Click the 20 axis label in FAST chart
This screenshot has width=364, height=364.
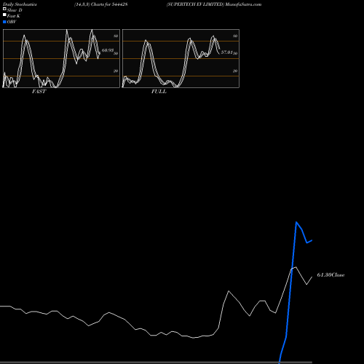(116, 71)
